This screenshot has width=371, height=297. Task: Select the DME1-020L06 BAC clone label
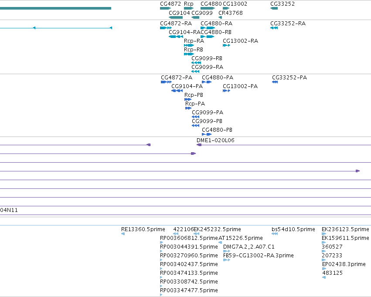(x=215, y=140)
